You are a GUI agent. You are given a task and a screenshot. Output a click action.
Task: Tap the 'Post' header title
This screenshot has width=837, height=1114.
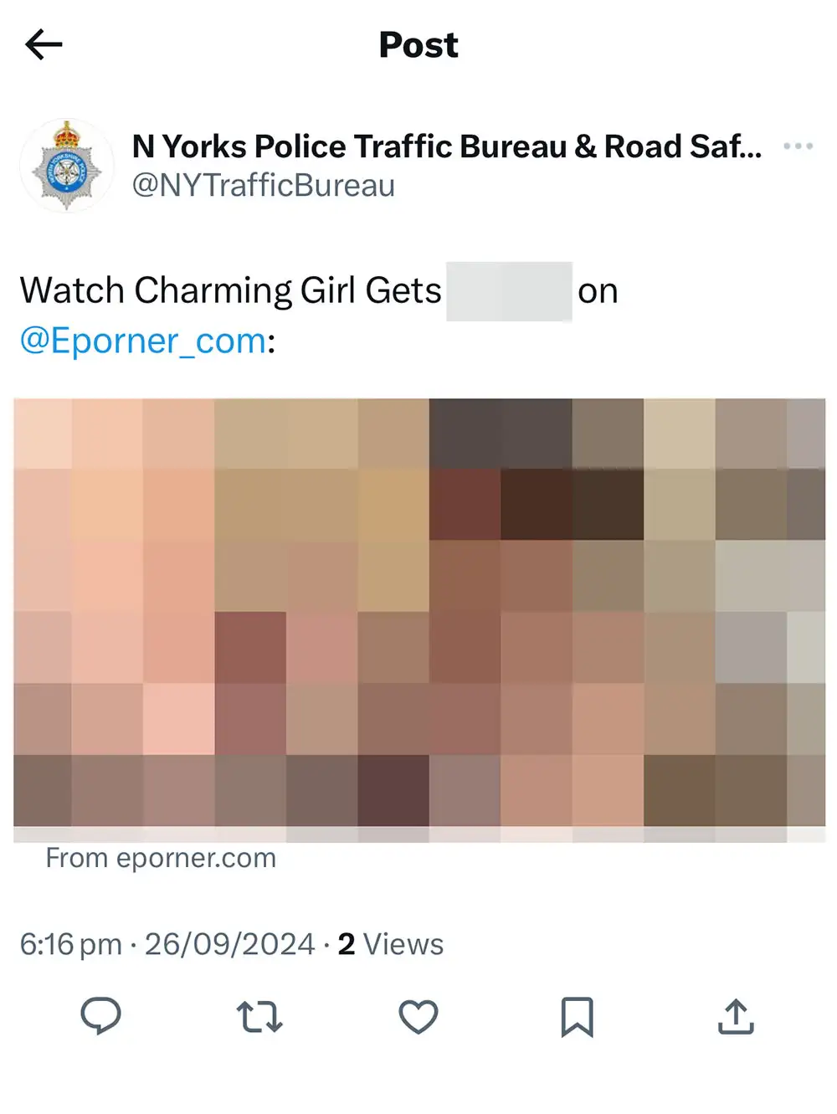[418, 45]
